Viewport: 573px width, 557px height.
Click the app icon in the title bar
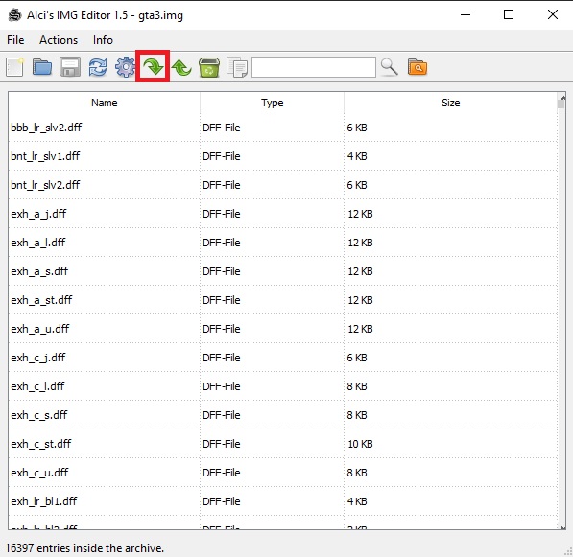click(15, 15)
